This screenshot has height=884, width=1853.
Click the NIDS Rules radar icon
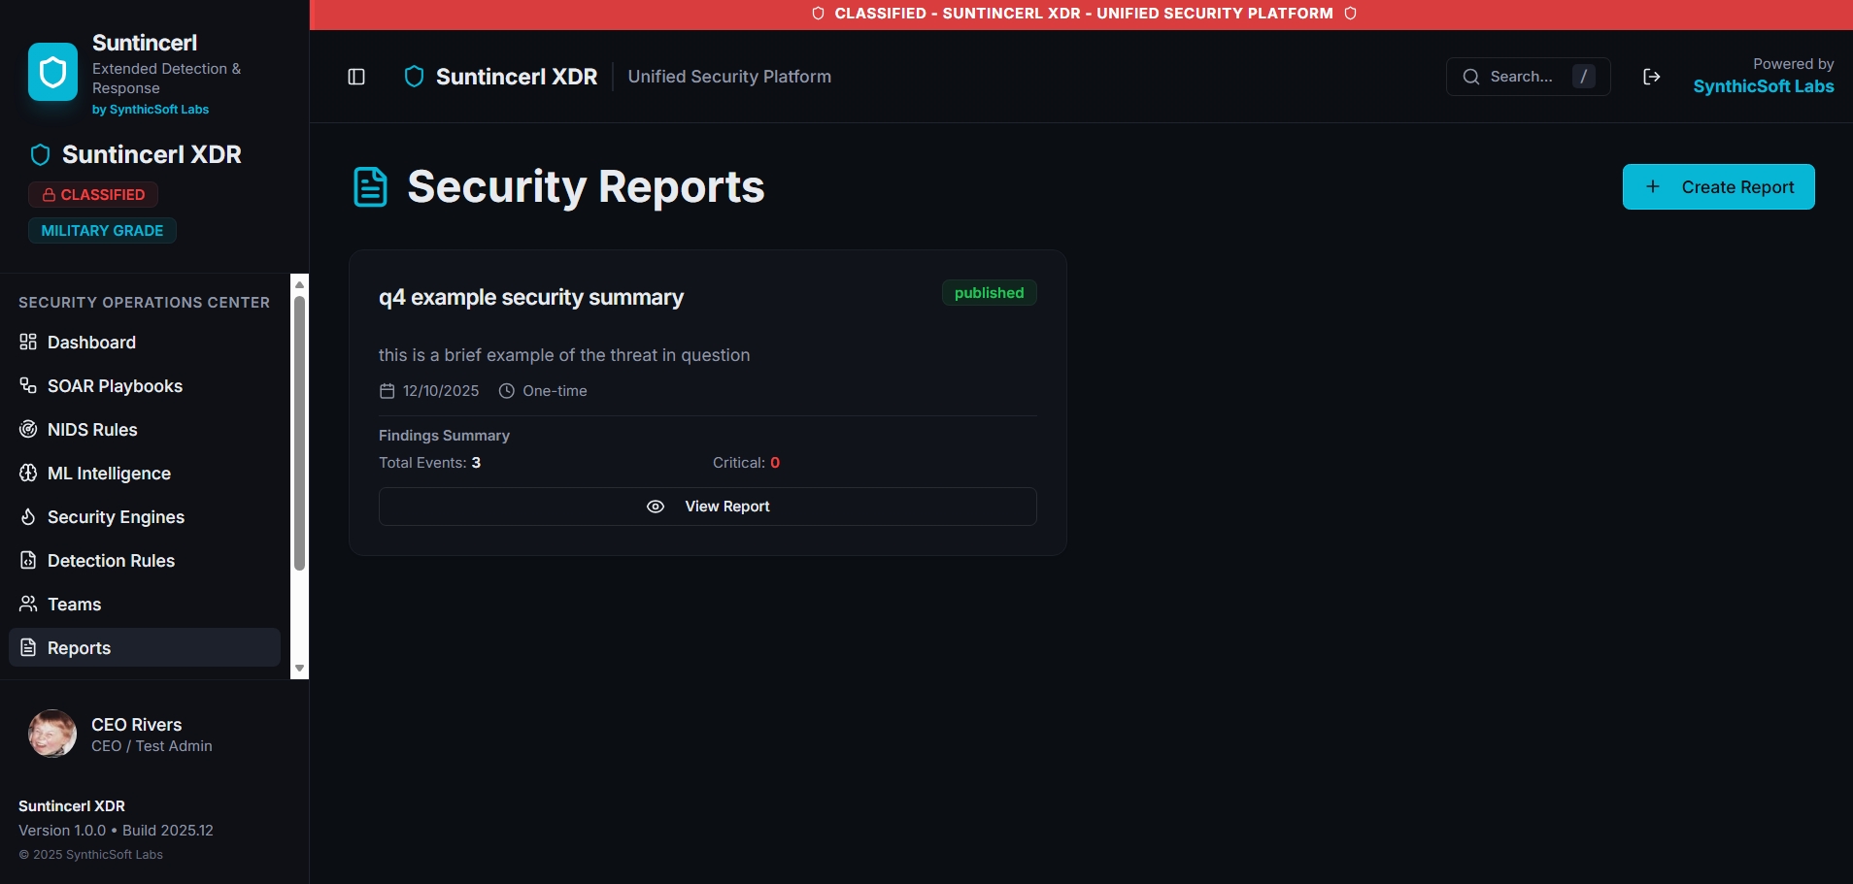pos(28,430)
